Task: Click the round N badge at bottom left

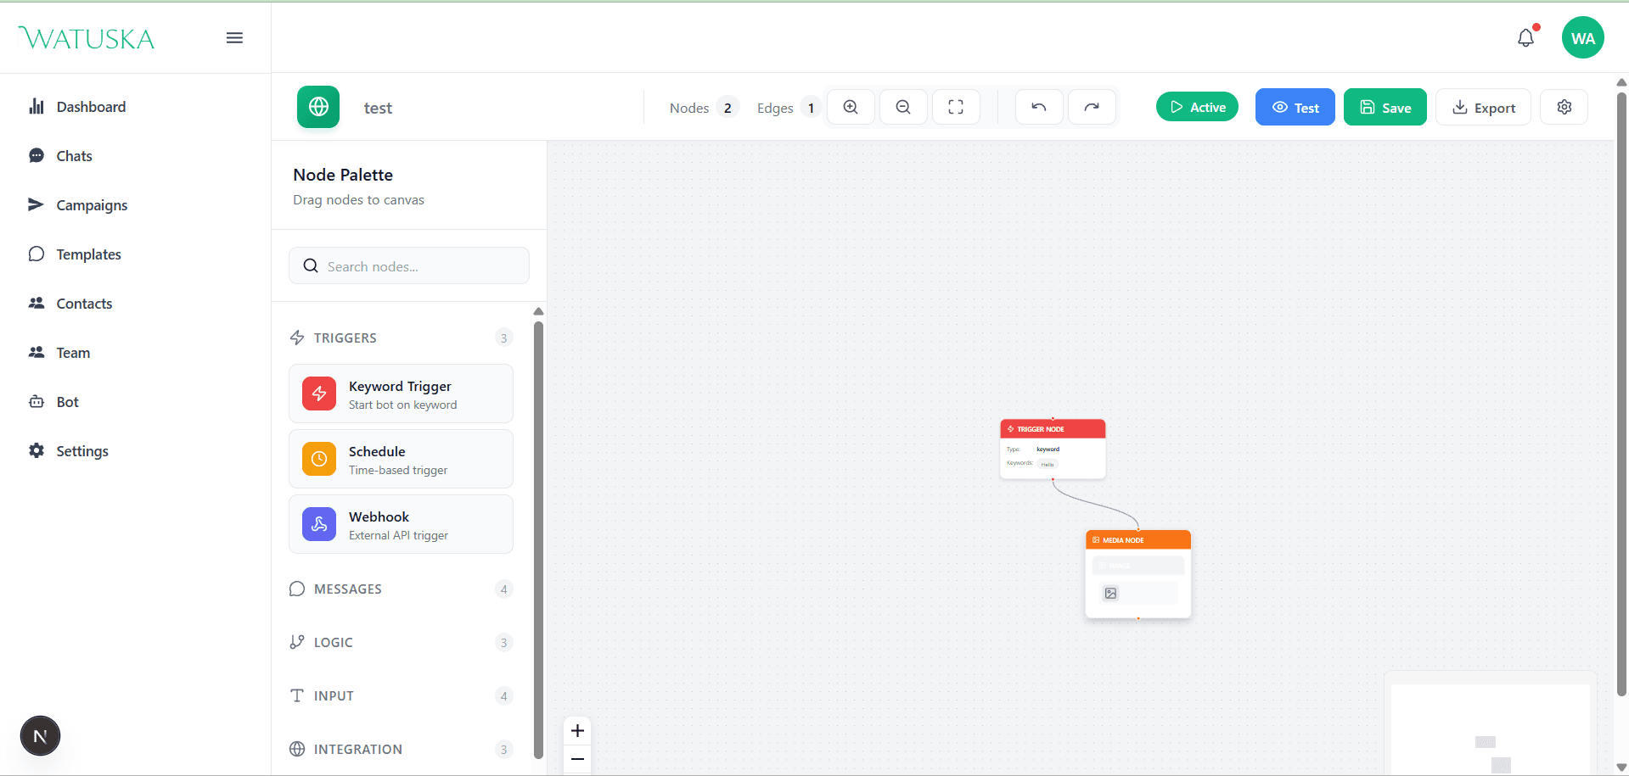Action: click(40, 736)
